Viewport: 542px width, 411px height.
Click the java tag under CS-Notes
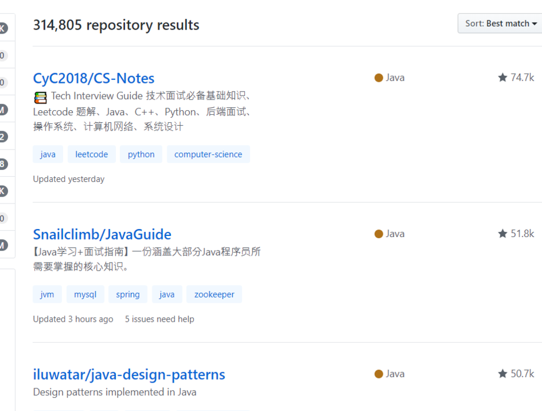[x=47, y=154]
